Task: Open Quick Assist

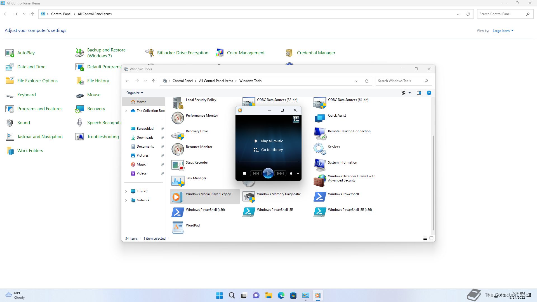Action: [330, 118]
